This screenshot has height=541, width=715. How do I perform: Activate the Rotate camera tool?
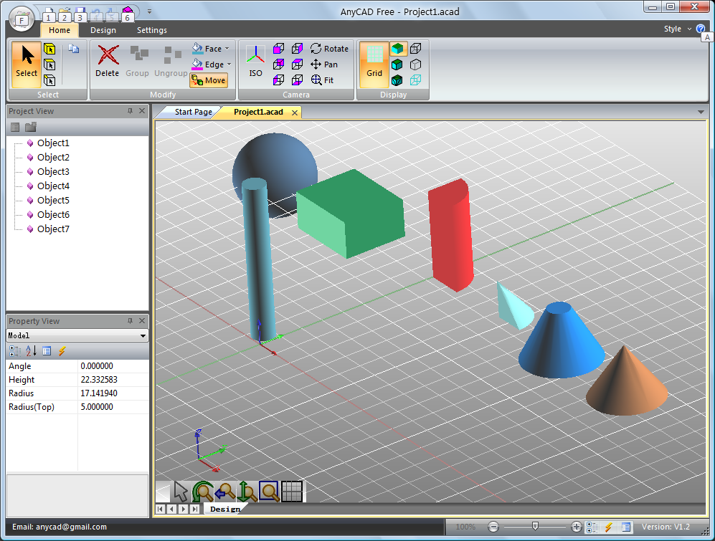coord(329,48)
